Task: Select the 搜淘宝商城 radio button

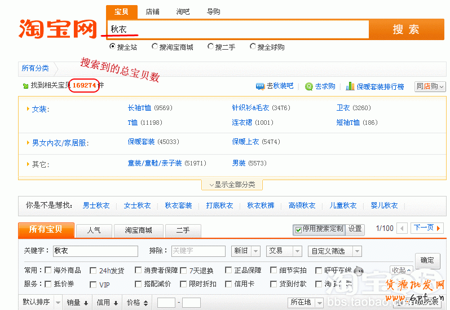Action: point(155,47)
